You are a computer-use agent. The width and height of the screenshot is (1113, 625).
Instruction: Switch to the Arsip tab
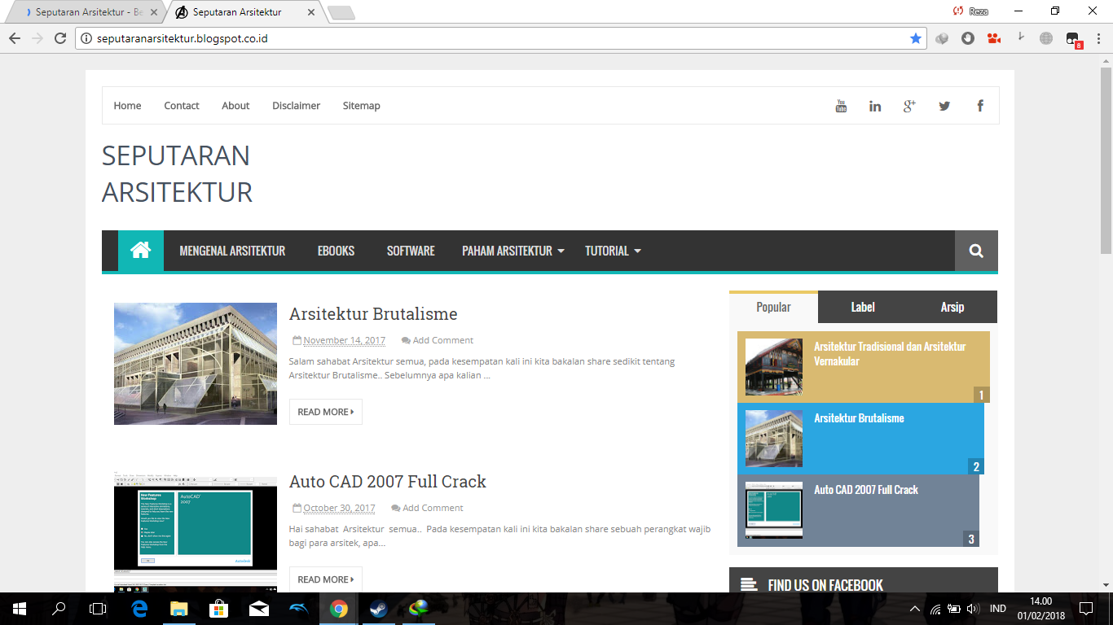[952, 307]
